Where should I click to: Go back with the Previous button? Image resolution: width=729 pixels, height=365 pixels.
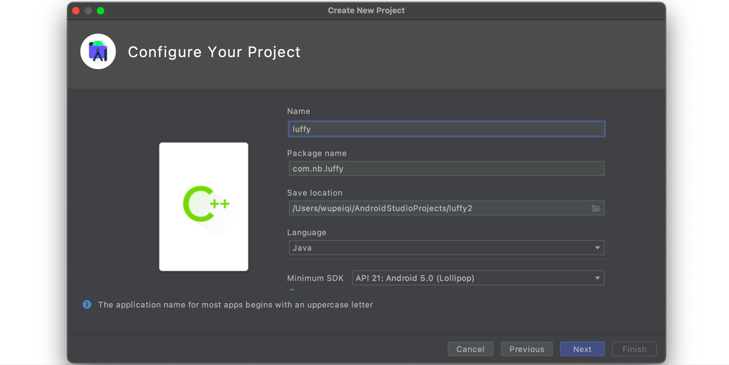[x=526, y=349]
